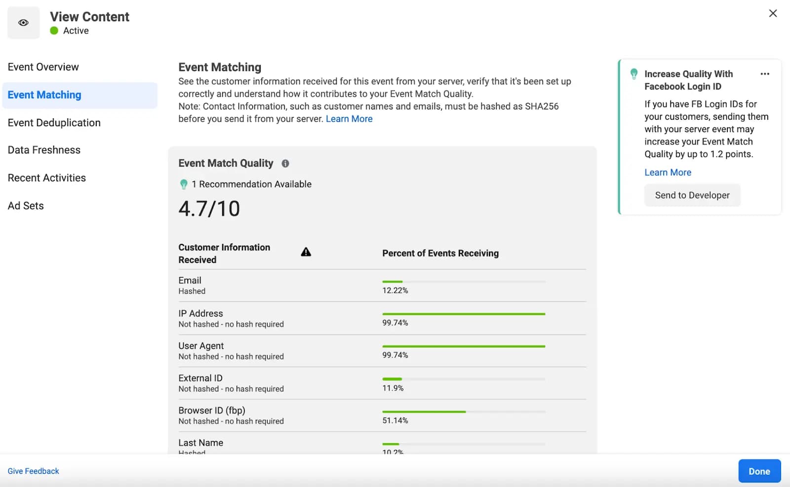Click the Browser ID (fbp) 51.14% progress bar
The image size is (790, 487).
464,412
